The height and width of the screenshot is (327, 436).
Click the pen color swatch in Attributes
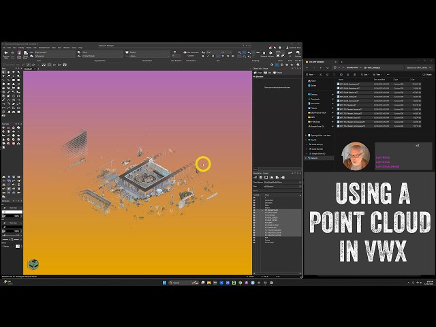click(x=12, y=227)
